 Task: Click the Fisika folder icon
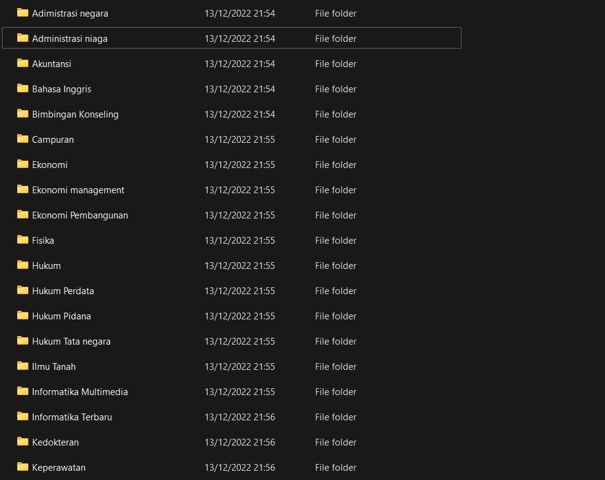(x=23, y=240)
